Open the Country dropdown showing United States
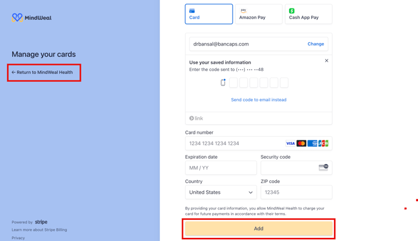Screen dimensions: 418x241 click(221, 193)
